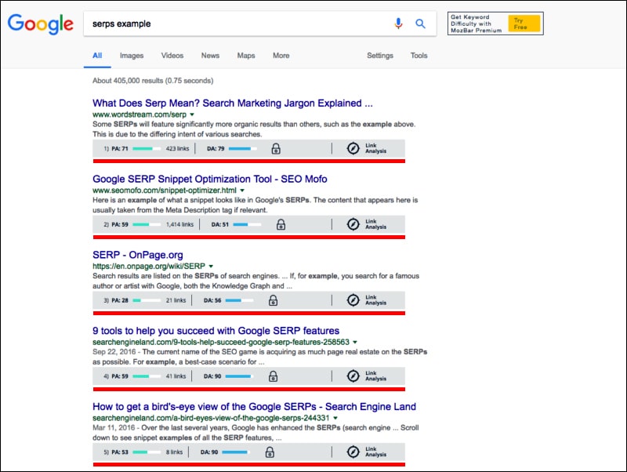627x472 pixels.
Task: Click the yellow Try Free MozBar button
Action: [524, 24]
